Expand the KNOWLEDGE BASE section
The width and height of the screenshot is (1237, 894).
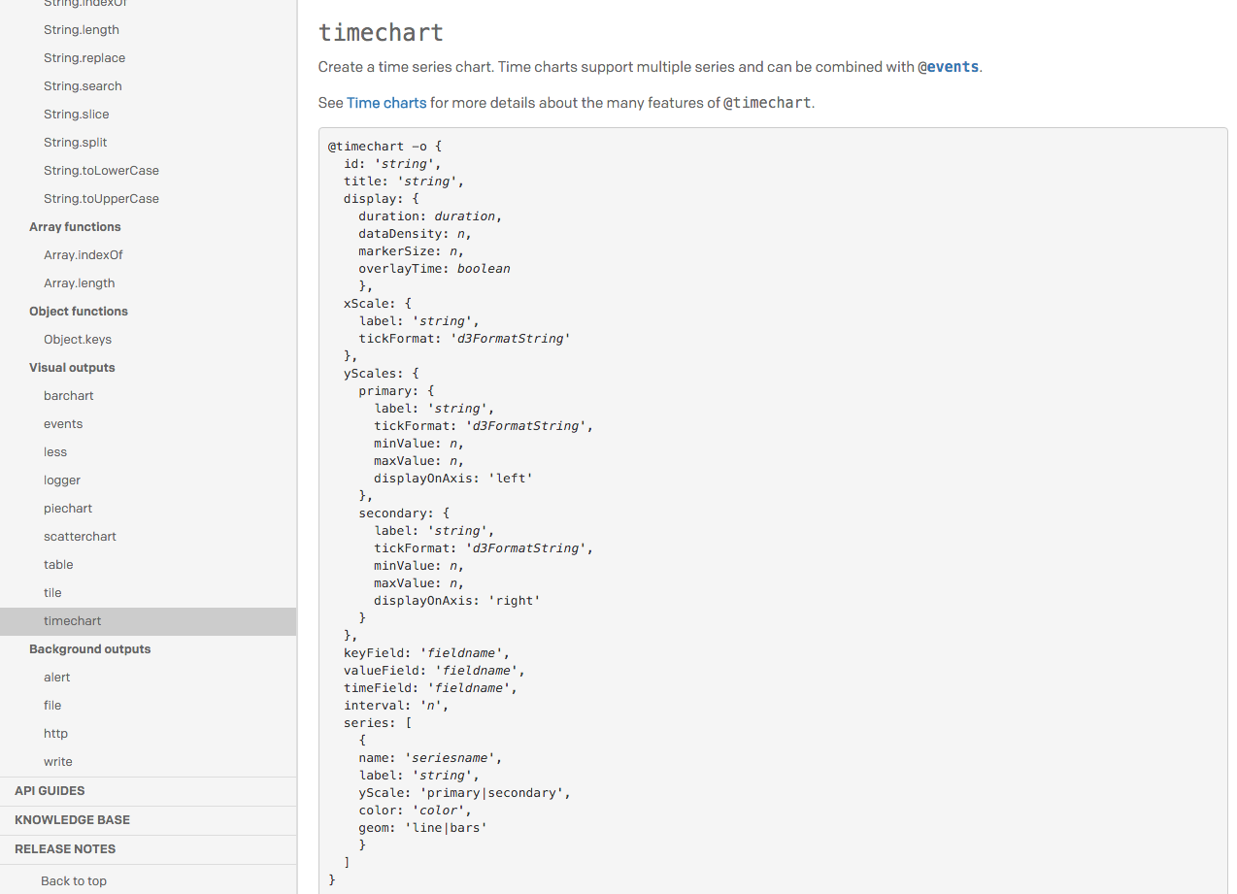(x=72, y=820)
